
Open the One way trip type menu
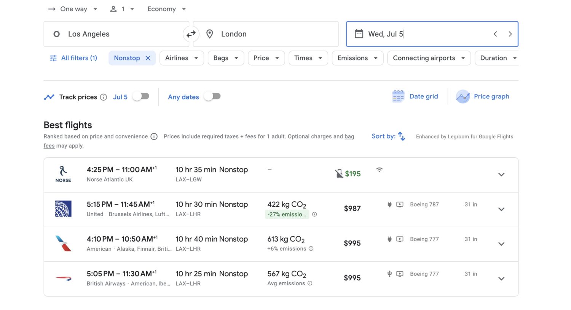pyautogui.click(x=73, y=9)
